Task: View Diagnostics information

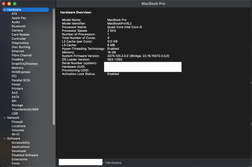Action: tap(20, 43)
